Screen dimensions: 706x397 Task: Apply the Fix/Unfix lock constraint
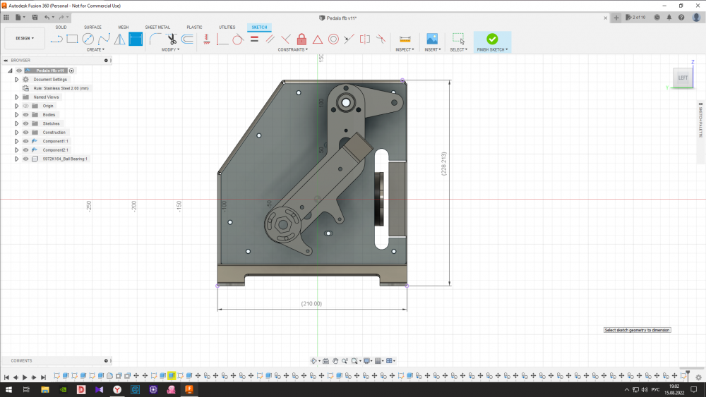coord(301,39)
